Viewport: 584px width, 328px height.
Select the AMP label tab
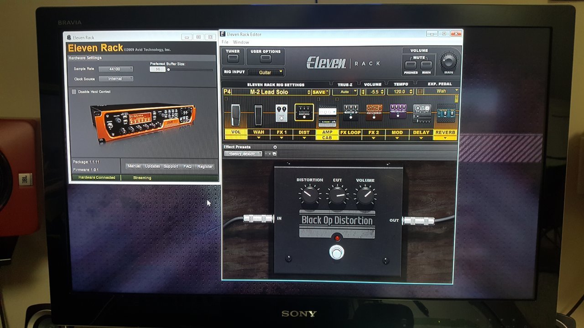coord(327,132)
